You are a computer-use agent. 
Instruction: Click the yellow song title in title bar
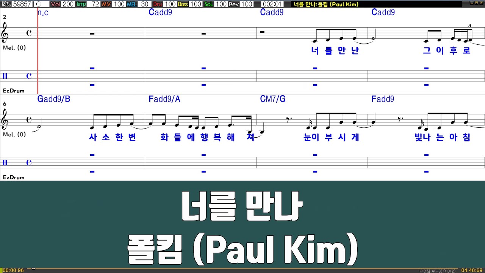[x=326, y=4]
